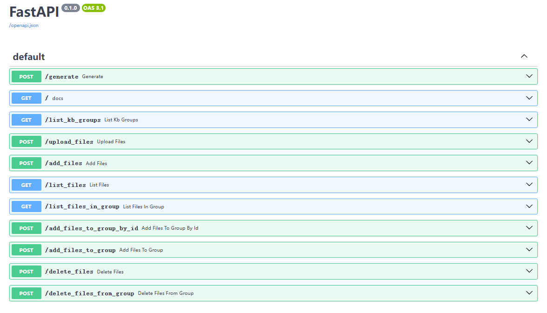
Task: Expand the / docs endpoint chevron
Action: coord(529,98)
